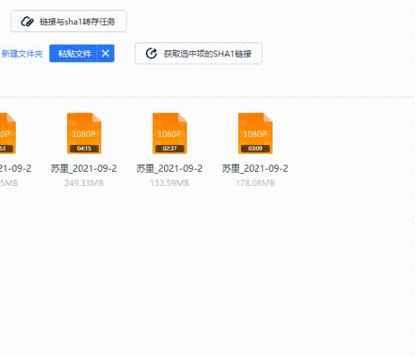Click the 249.33MB file size text
This screenshot has height=357, width=415.
(84, 183)
